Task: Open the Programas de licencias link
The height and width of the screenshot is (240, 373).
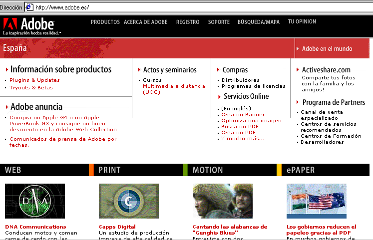Action: pyautogui.click(x=254, y=86)
